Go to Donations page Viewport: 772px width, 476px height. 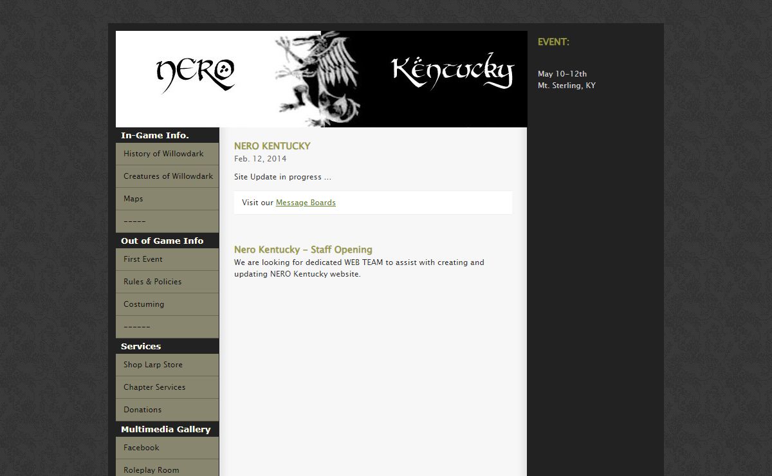pyautogui.click(x=167, y=410)
